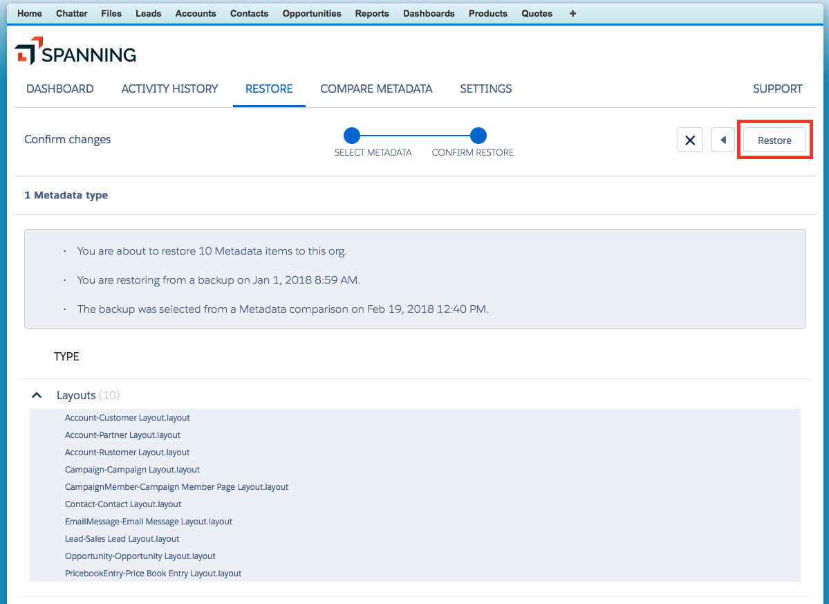Image resolution: width=829 pixels, height=604 pixels.
Task: Collapse the Layouts section chevron
Action: point(37,395)
